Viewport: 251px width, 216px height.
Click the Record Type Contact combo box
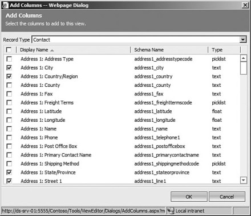tap(139, 39)
